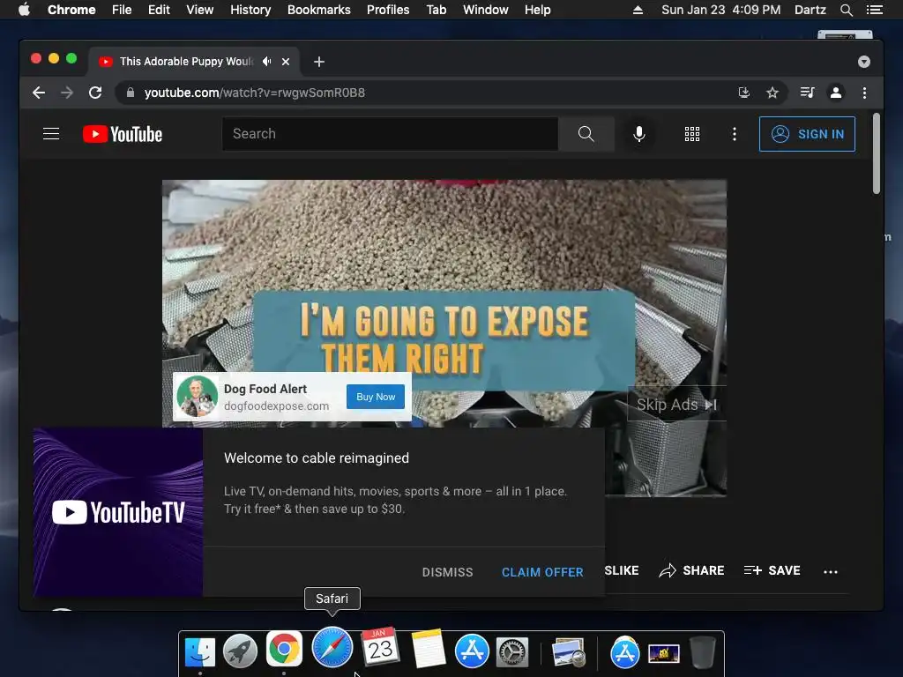The width and height of the screenshot is (903, 677).
Task: Click the eject icon in menu bar
Action: tap(638, 10)
